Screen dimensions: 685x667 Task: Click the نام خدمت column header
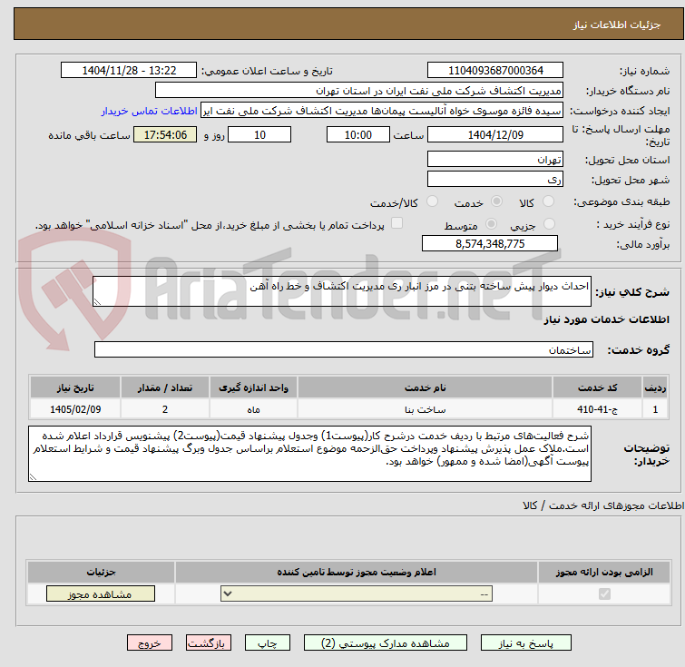point(425,387)
